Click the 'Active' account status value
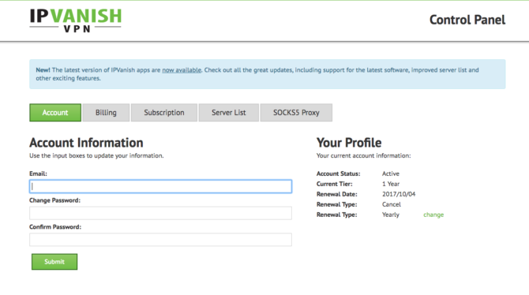 391,174
